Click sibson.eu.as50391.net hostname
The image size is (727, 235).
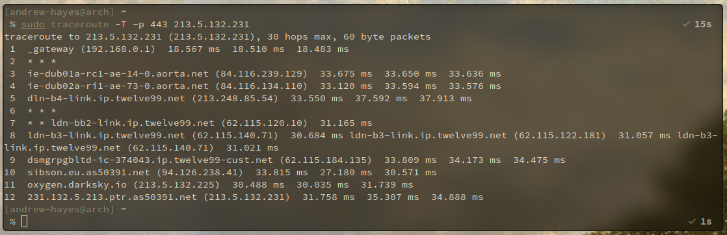click(x=88, y=173)
